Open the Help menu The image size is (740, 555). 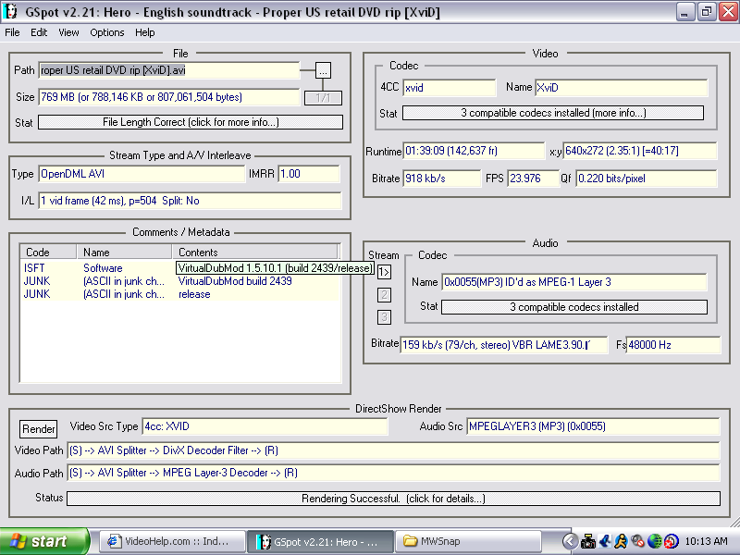(144, 32)
